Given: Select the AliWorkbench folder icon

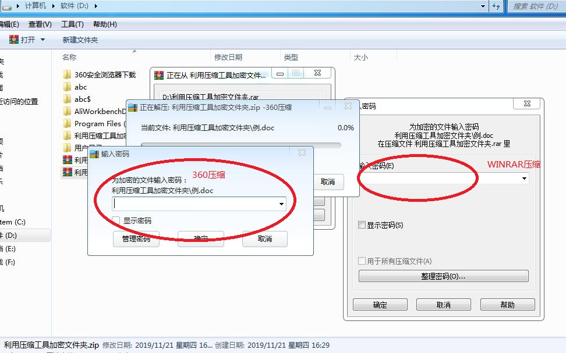Looking at the screenshot, I should (67, 112).
